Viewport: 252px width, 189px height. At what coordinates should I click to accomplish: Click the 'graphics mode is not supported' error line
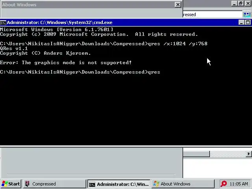tap(66, 63)
